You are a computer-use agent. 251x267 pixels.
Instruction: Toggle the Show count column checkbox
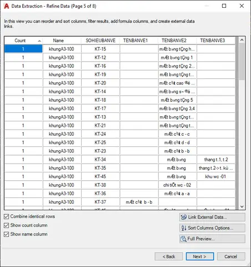click(6, 225)
